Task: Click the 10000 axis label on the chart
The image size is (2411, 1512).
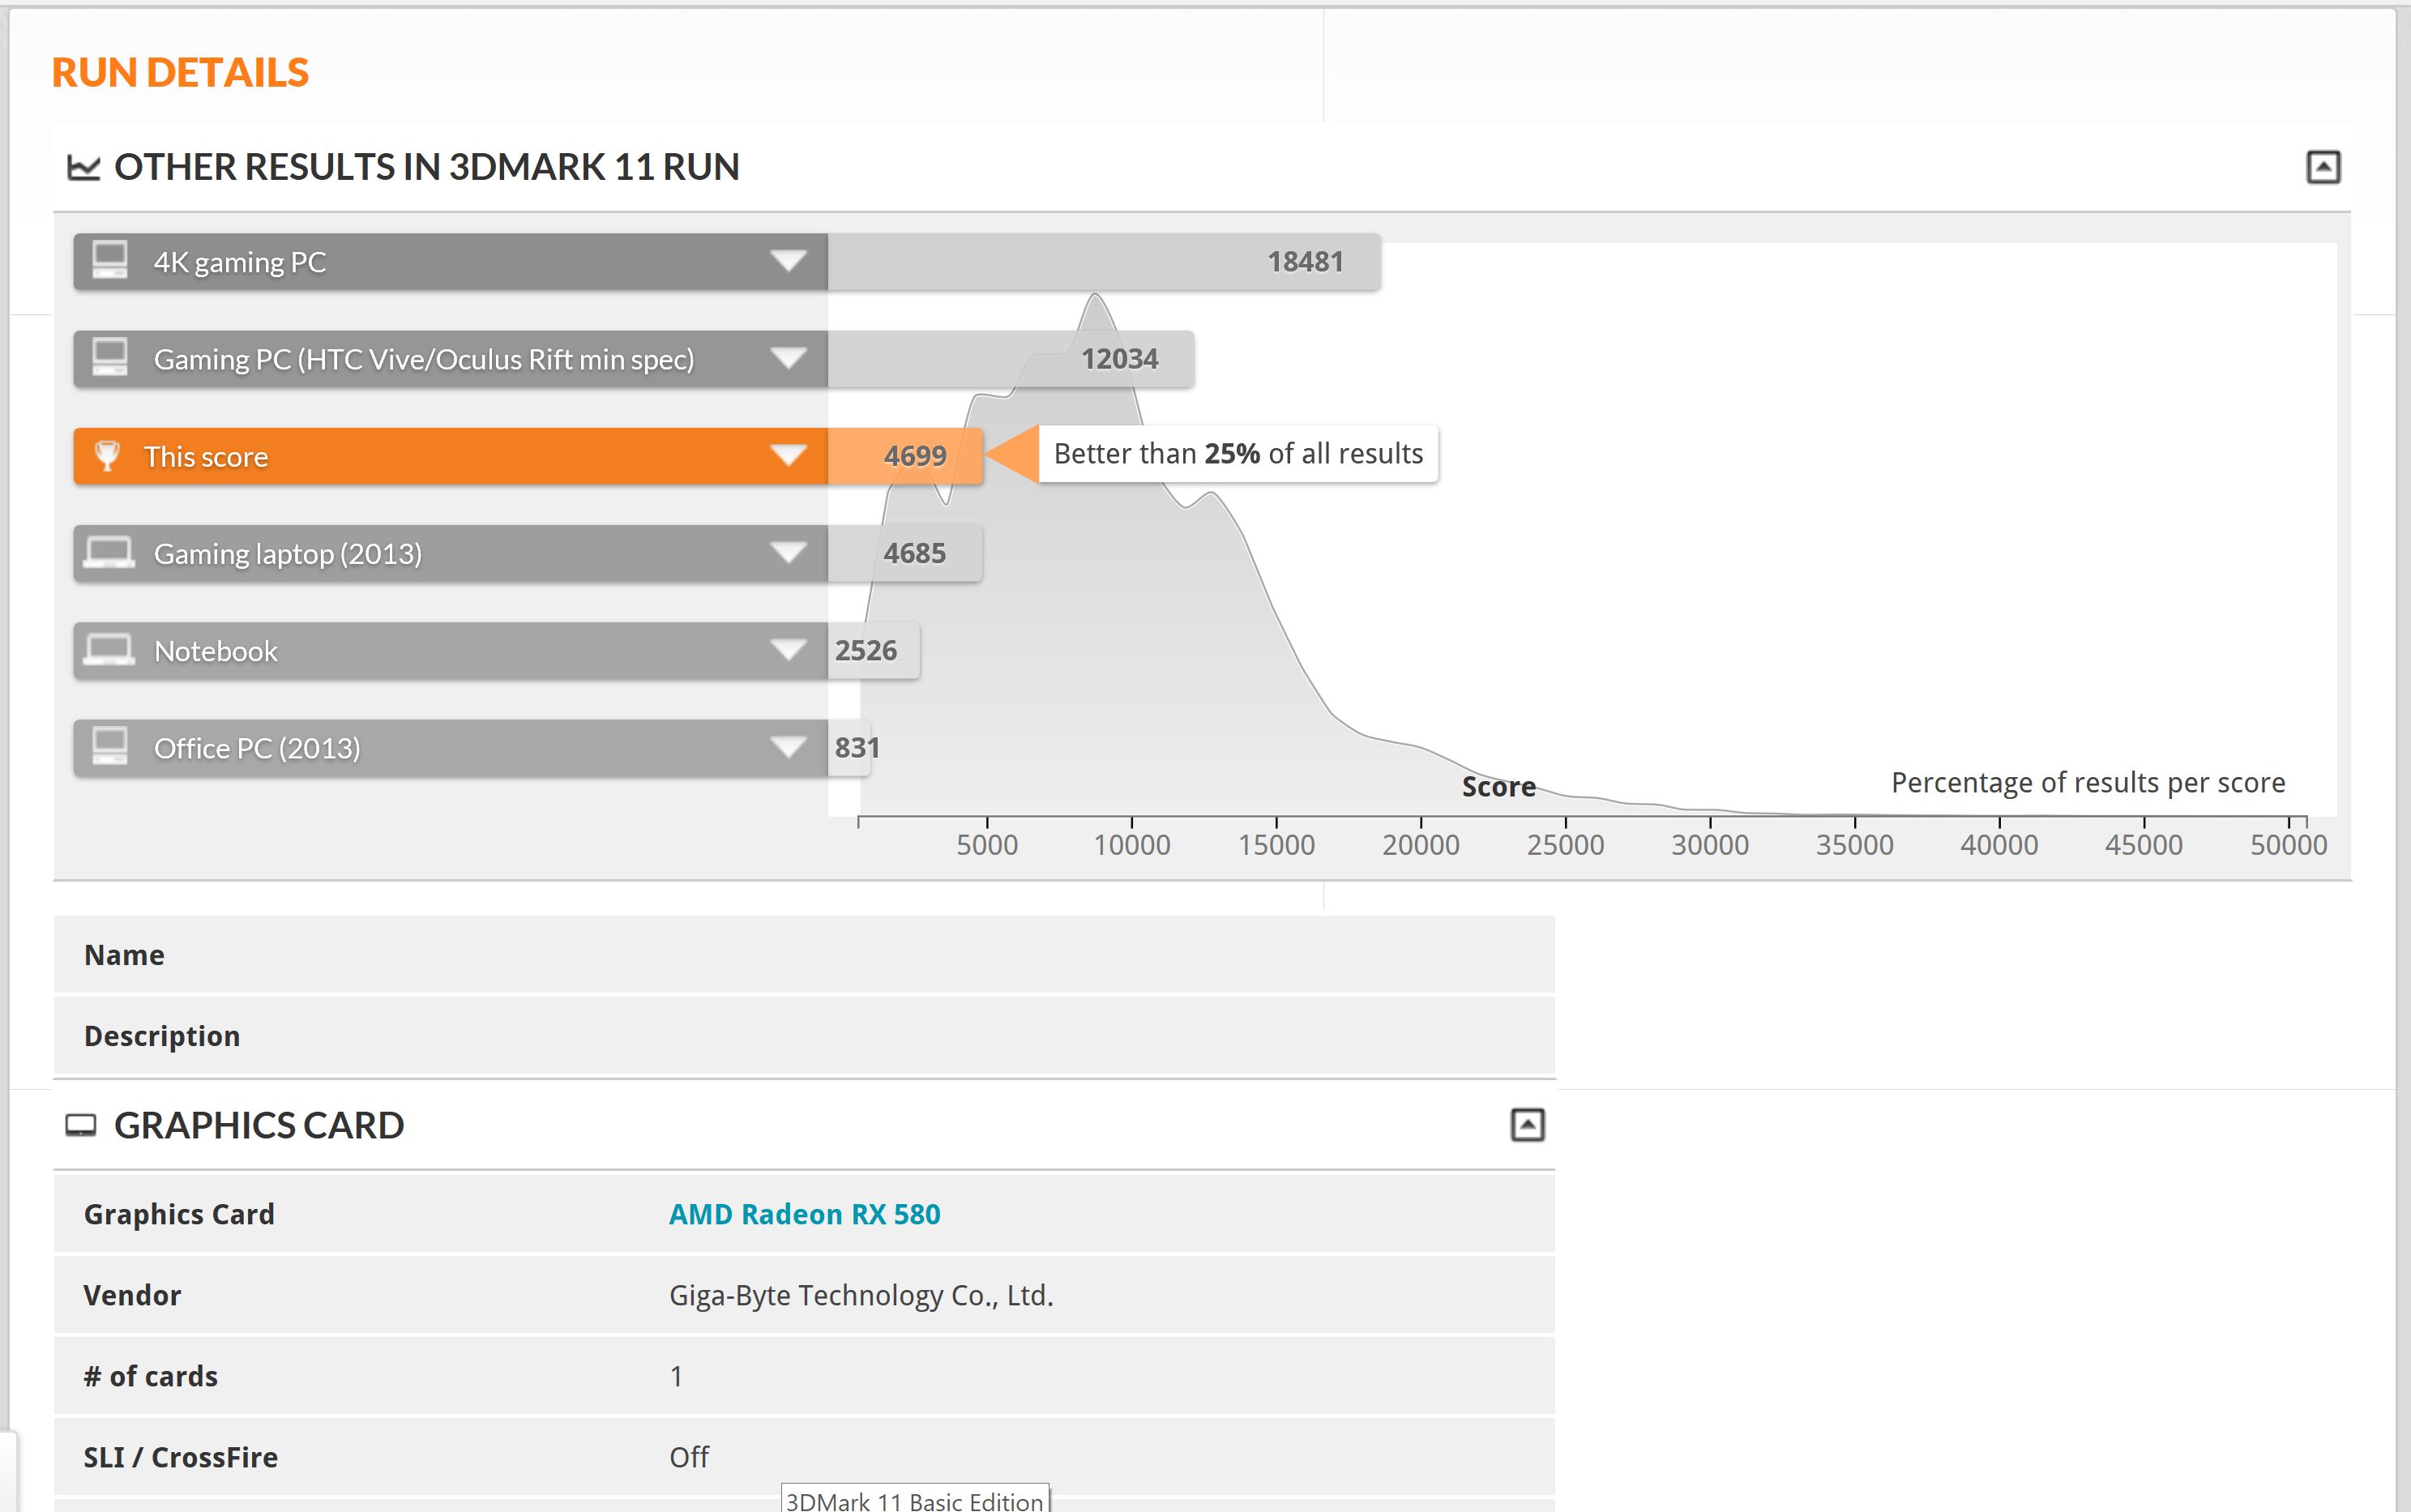Action: tap(1132, 845)
